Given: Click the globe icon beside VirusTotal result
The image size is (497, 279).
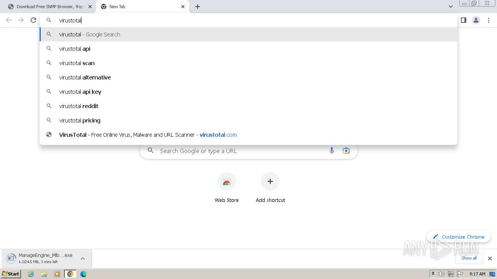Looking at the screenshot, I should [x=49, y=134].
